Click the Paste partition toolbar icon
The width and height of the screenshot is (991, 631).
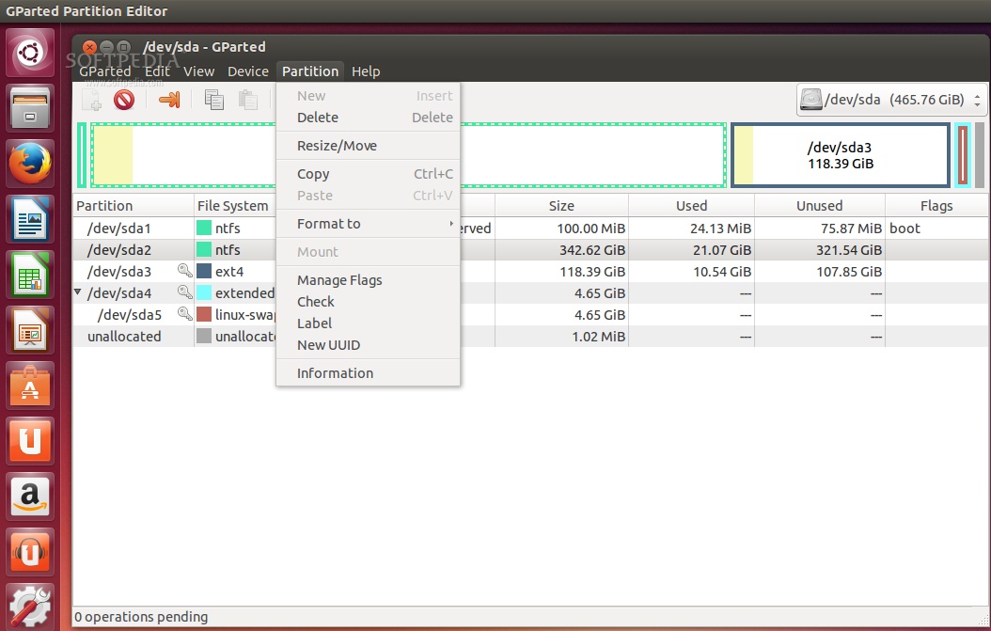tap(248, 100)
